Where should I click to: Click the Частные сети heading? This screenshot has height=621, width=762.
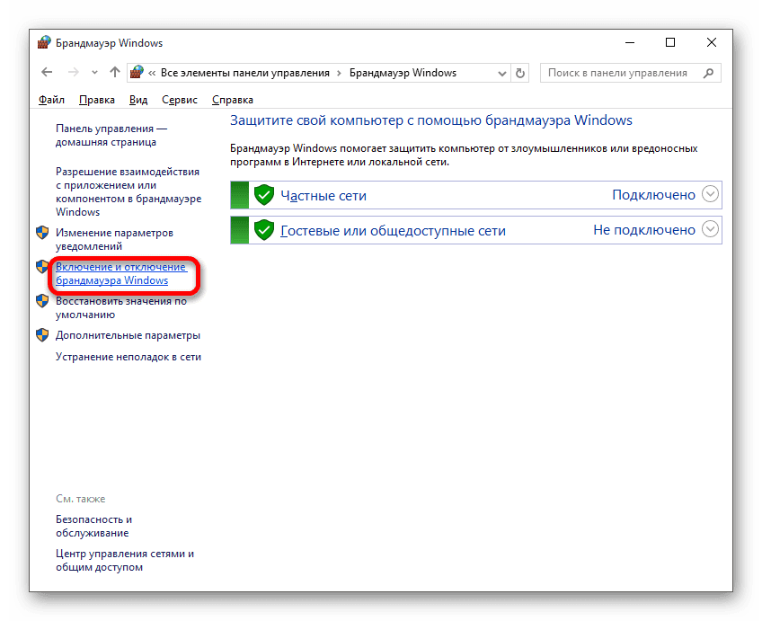coord(323,195)
